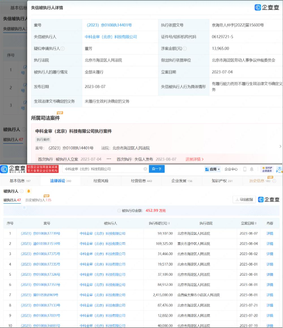The width and height of the screenshot is (283, 328).
Task: Click 重庆市渝中区人民法院 court cell
Action: 194,244
